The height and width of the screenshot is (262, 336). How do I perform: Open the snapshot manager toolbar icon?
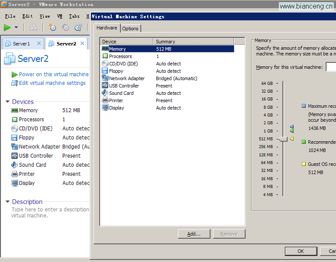pyautogui.click(x=78, y=27)
